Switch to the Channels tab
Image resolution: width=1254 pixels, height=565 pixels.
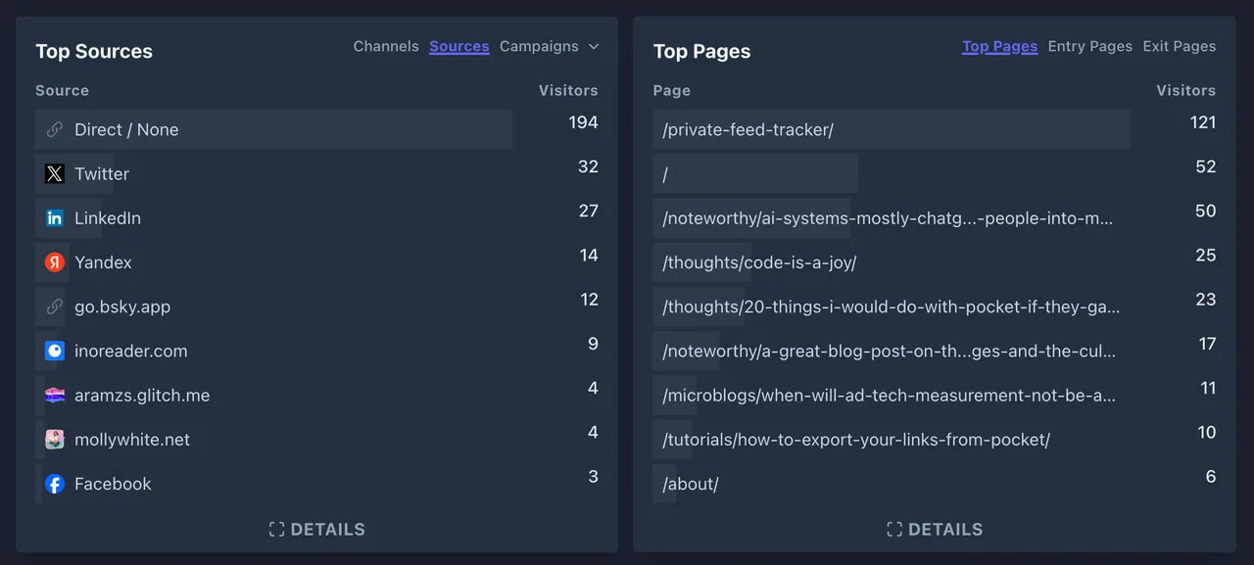point(386,46)
